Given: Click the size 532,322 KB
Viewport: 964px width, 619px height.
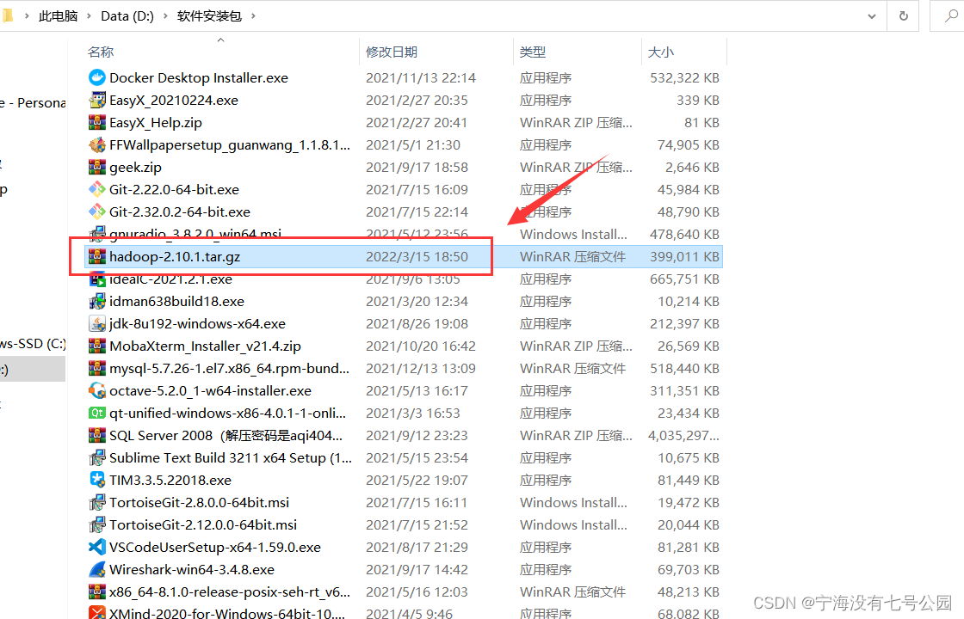Looking at the screenshot, I should point(684,78).
